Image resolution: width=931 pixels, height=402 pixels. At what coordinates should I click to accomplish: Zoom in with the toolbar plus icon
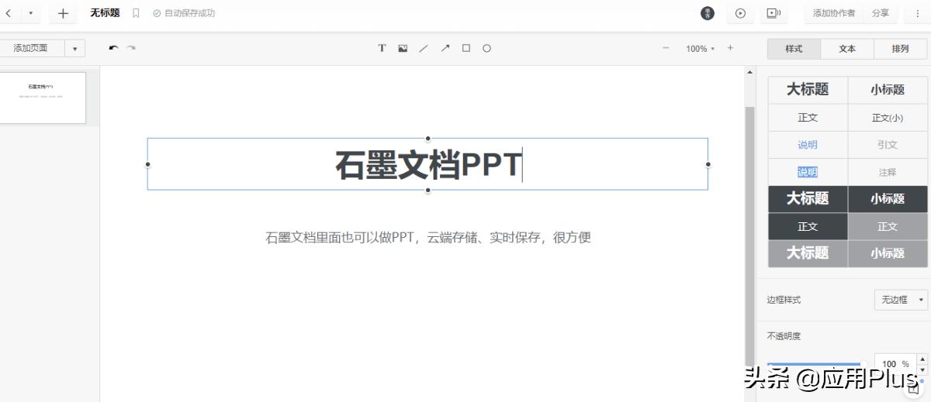coord(730,48)
